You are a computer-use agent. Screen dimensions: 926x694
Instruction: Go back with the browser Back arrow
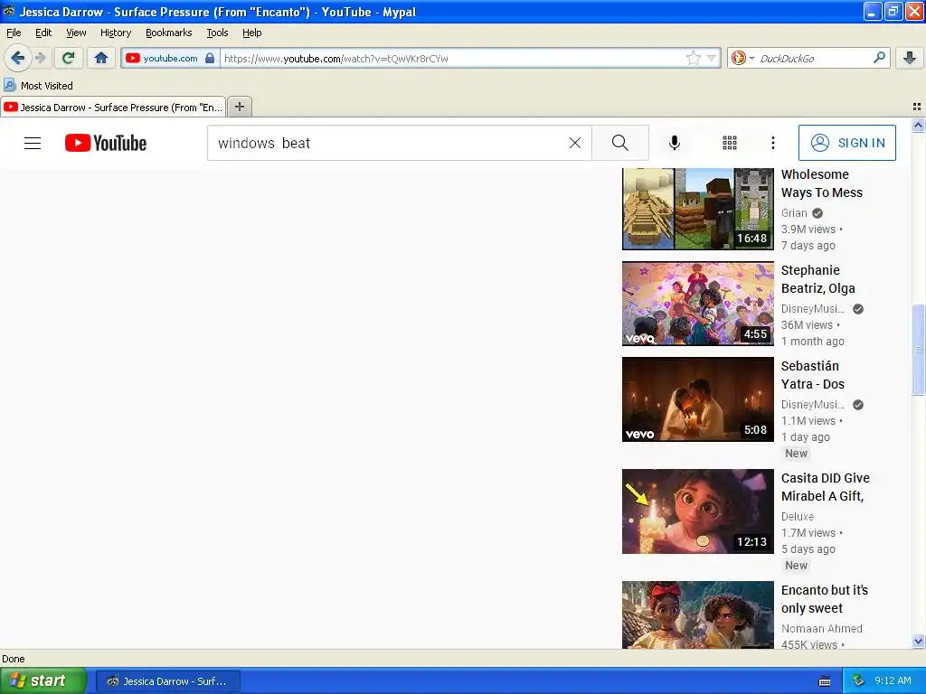[17, 58]
